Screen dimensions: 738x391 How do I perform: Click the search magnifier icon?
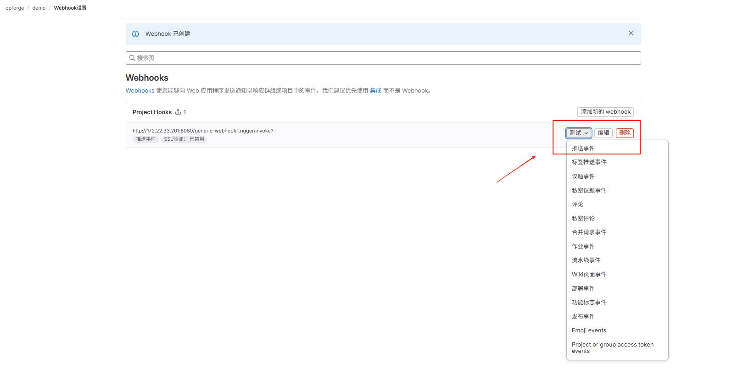tap(132, 58)
